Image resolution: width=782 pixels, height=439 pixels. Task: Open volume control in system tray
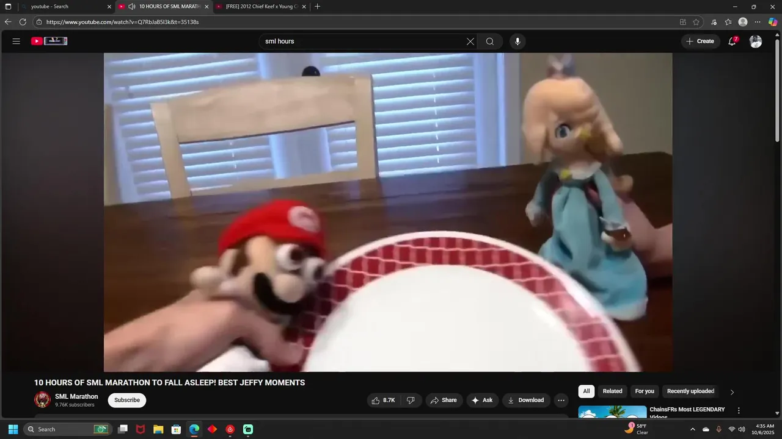[742, 429]
